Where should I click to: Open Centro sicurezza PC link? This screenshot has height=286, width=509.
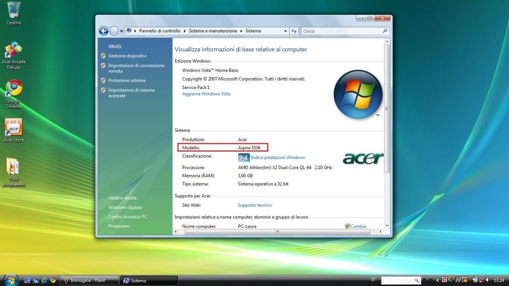[x=127, y=216]
